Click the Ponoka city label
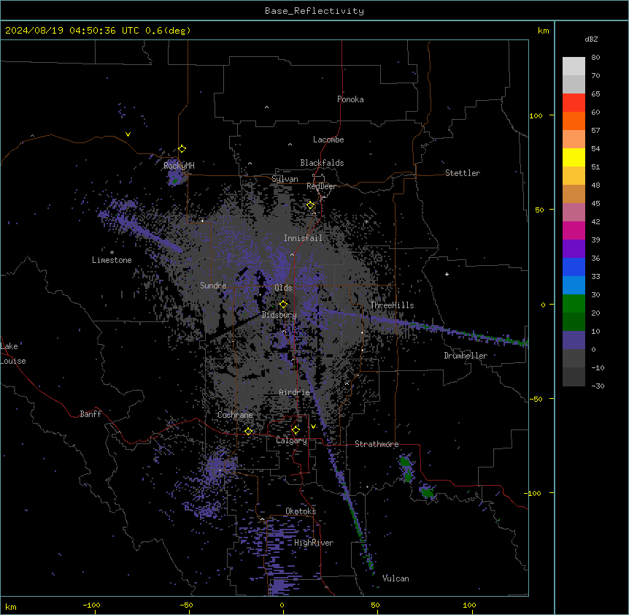Screen dimensions: 629x615 (x=350, y=99)
